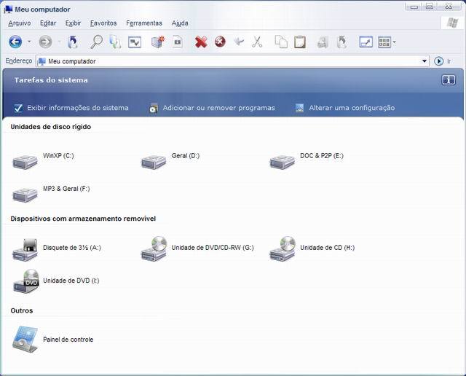The image size is (466, 376).
Task: Click the copy pages icon
Action: [281, 42]
